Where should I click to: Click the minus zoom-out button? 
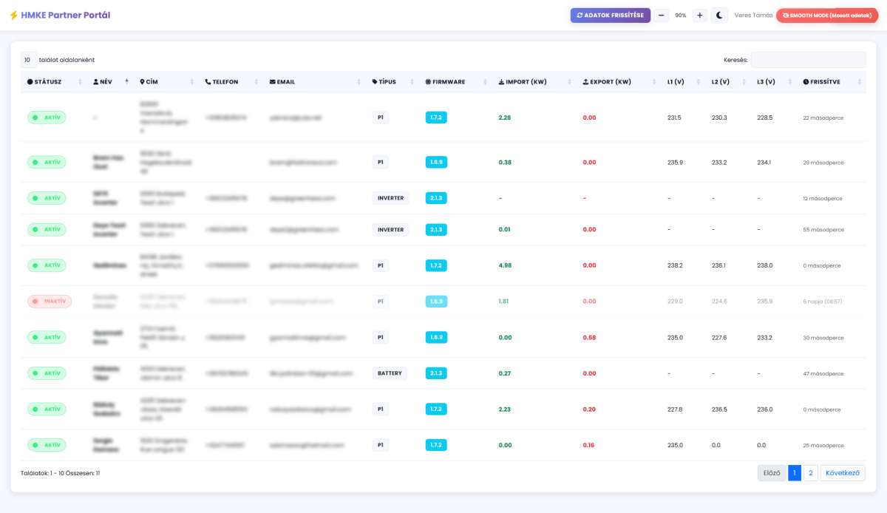point(661,16)
